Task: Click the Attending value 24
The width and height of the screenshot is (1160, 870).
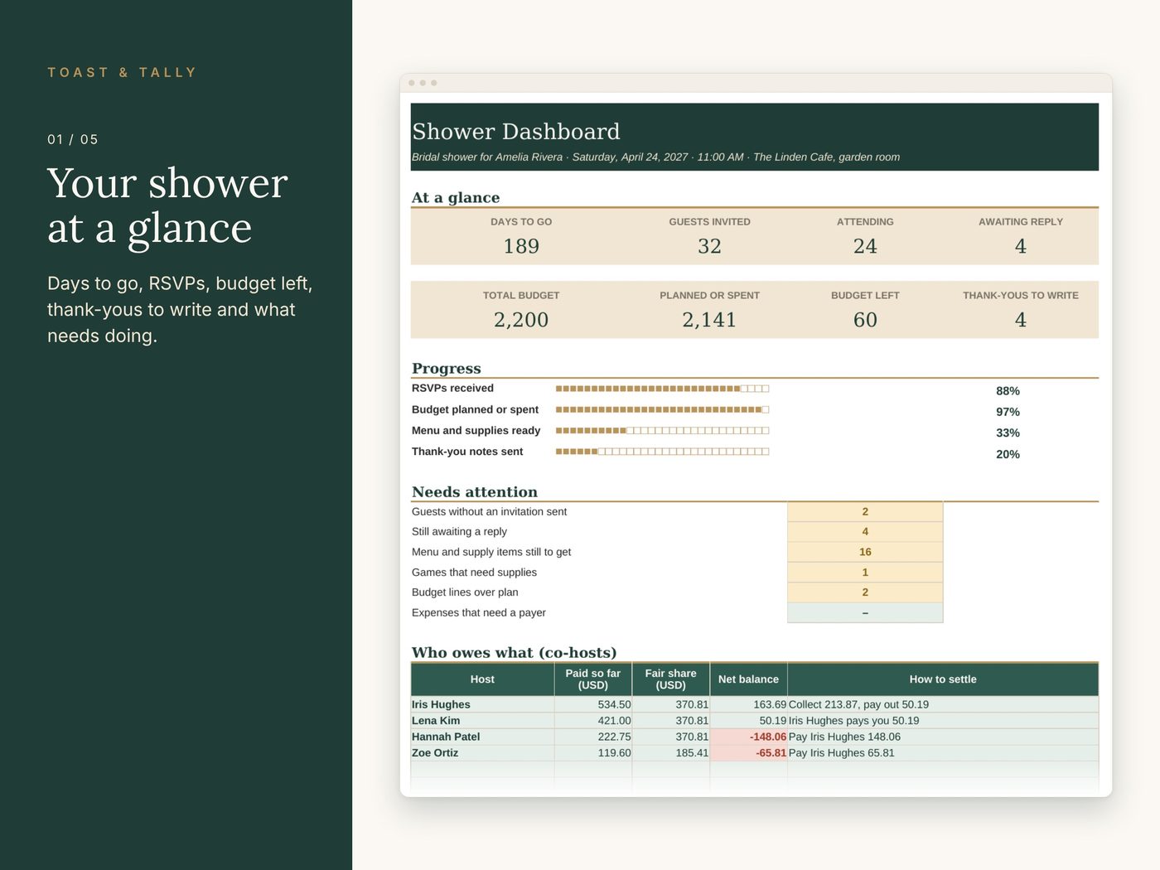Action: [865, 246]
